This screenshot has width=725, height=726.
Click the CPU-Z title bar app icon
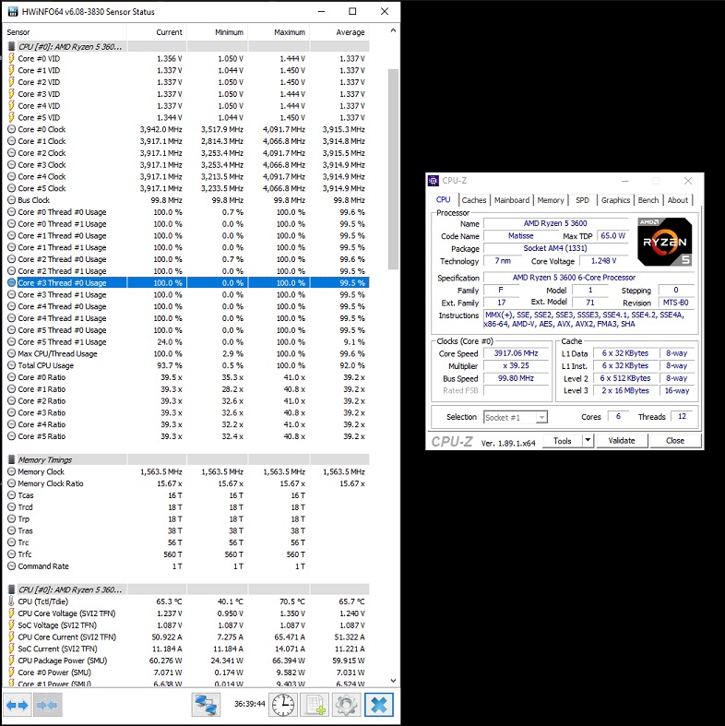click(x=434, y=181)
